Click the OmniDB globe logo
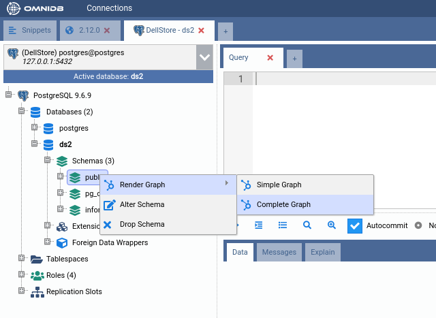436x318 pixels. click(14, 8)
